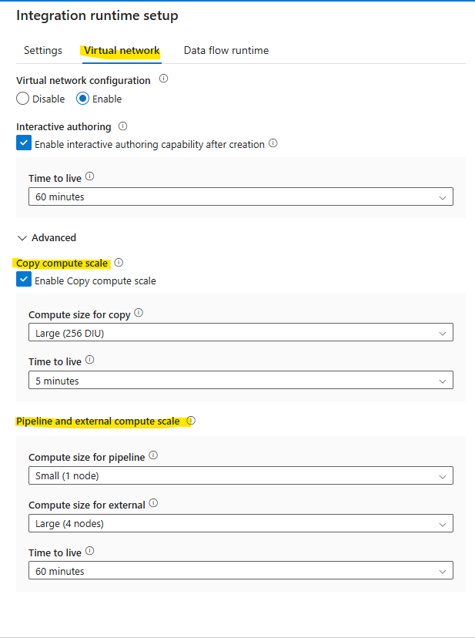Screen dimensions: 475x638
Task: Click info icon next to Pipeline and external compute scale
Action: coord(191,421)
